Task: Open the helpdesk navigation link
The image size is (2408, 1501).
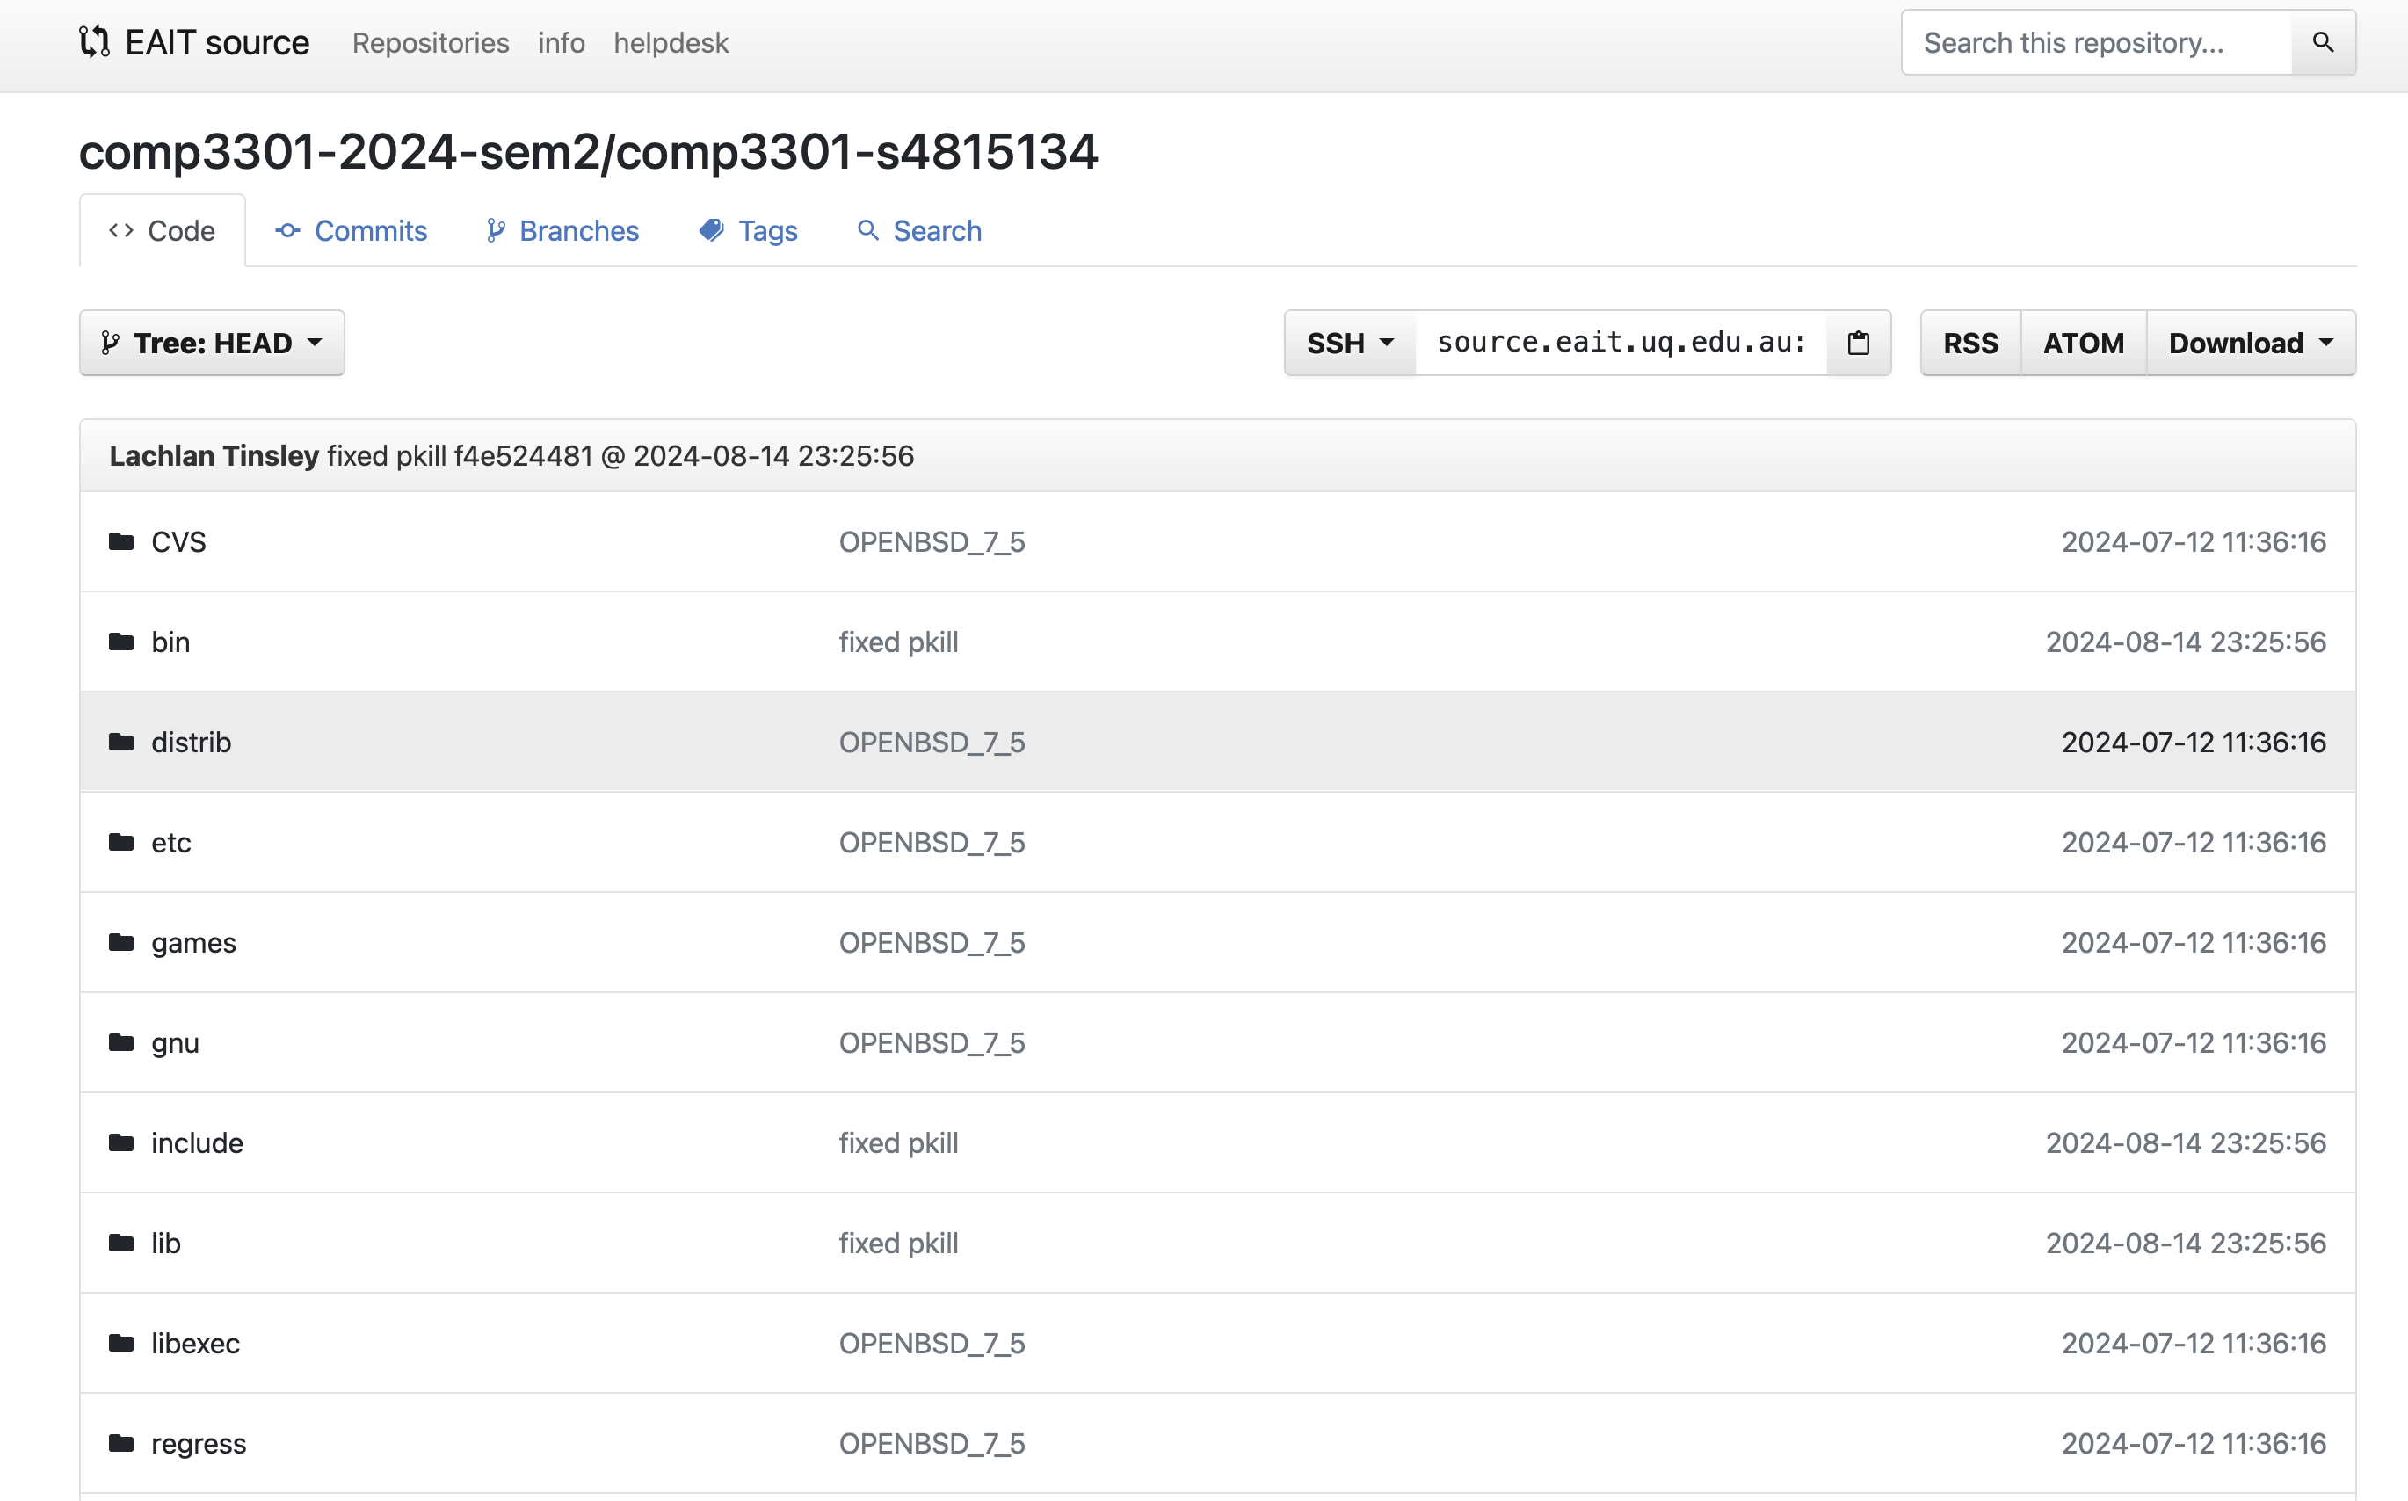Action: click(x=671, y=43)
